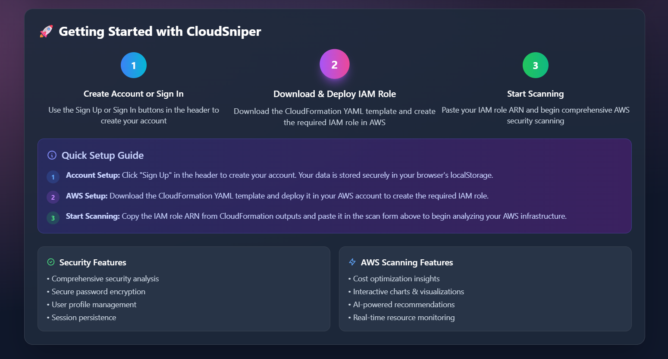Select the Security Features panel header
This screenshot has width=668, height=359.
click(92, 262)
